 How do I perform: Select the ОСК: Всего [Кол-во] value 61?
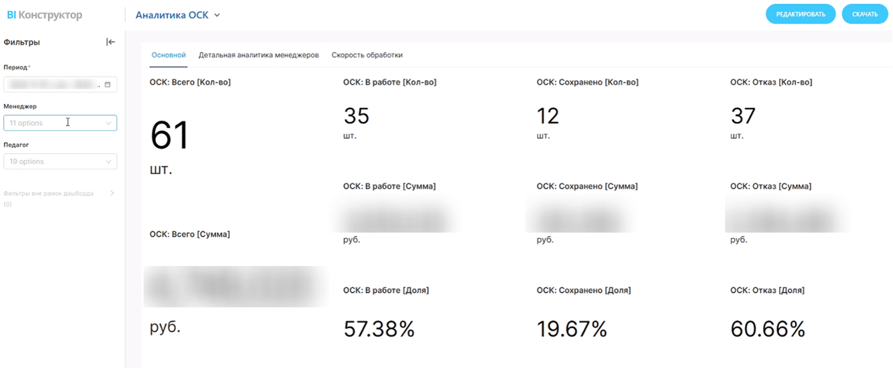(170, 136)
